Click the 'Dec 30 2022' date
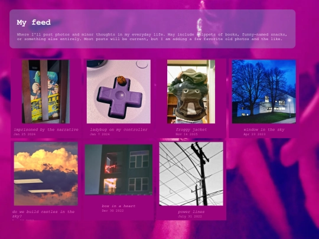 point(113,211)
